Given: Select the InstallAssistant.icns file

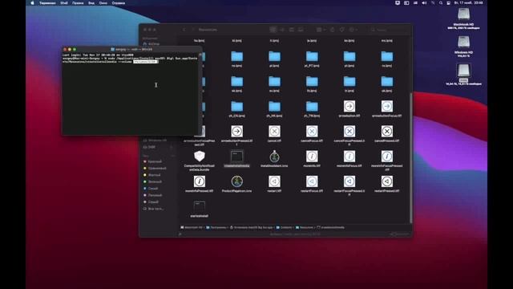Looking at the screenshot, I should (x=274, y=159).
